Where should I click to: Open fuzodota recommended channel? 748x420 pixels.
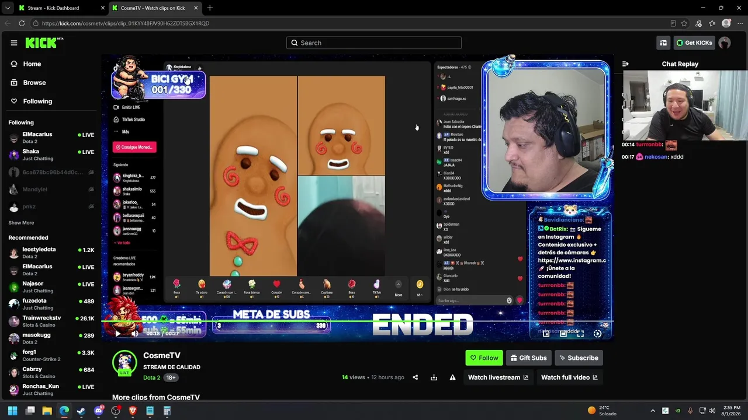pyautogui.click(x=51, y=304)
